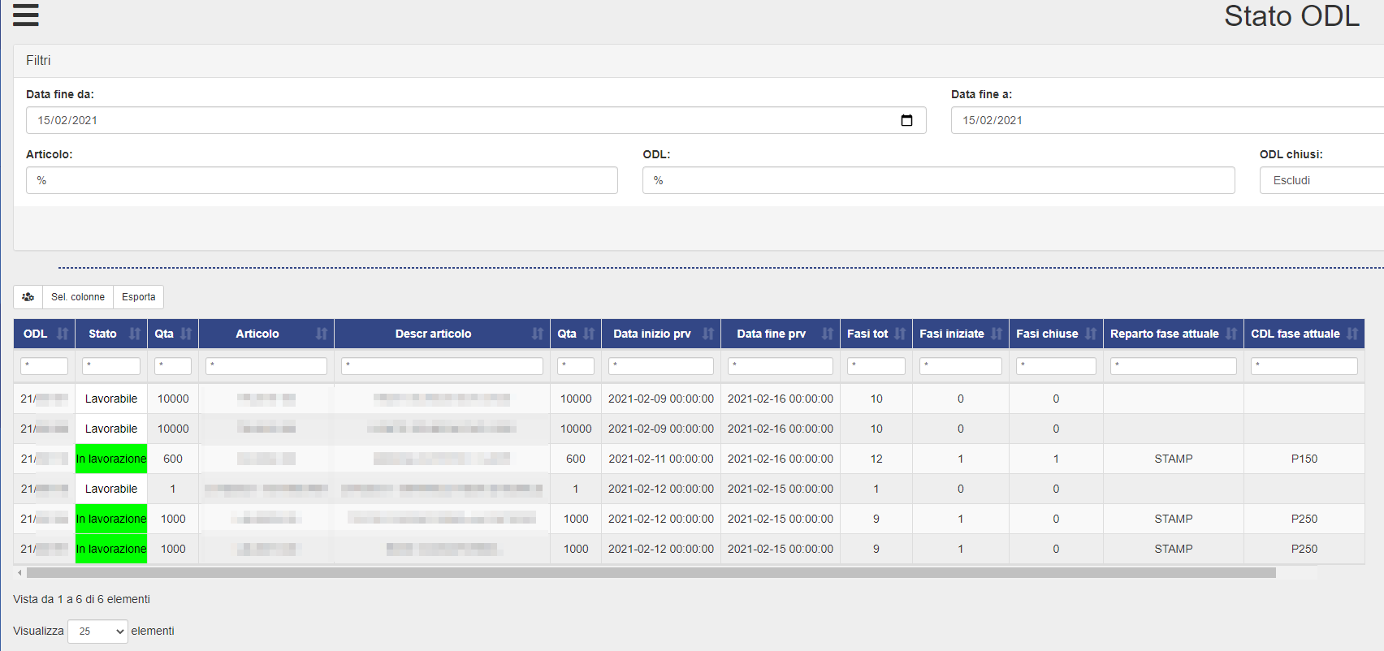Viewport: 1384px width, 651px height.
Task: Click the CDL fase attuale filter box
Action: coord(1304,366)
